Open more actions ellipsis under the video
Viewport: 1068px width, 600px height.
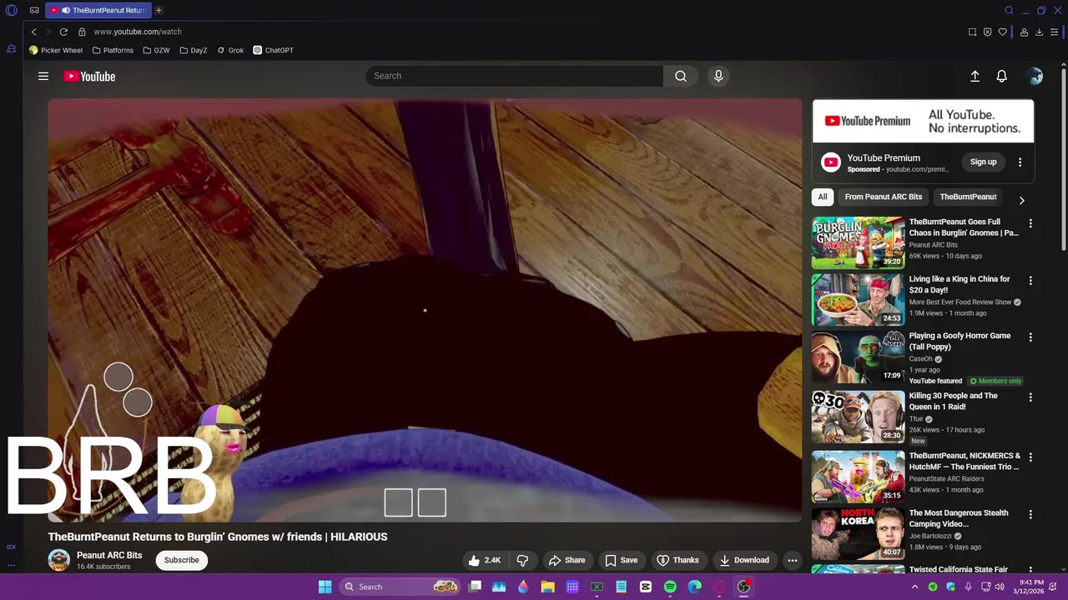coord(793,560)
